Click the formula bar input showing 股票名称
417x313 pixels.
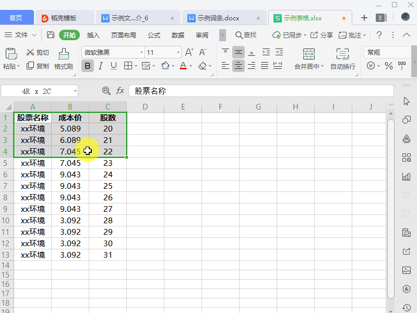(261, 91)
